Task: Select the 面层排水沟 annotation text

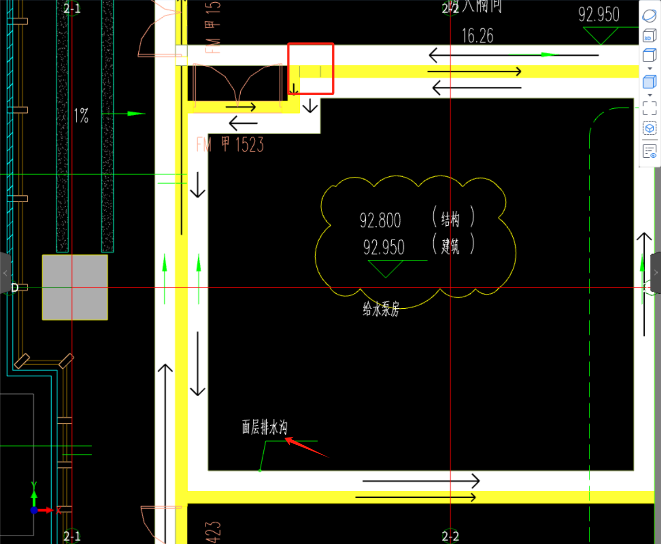Action: coord(264,427)
